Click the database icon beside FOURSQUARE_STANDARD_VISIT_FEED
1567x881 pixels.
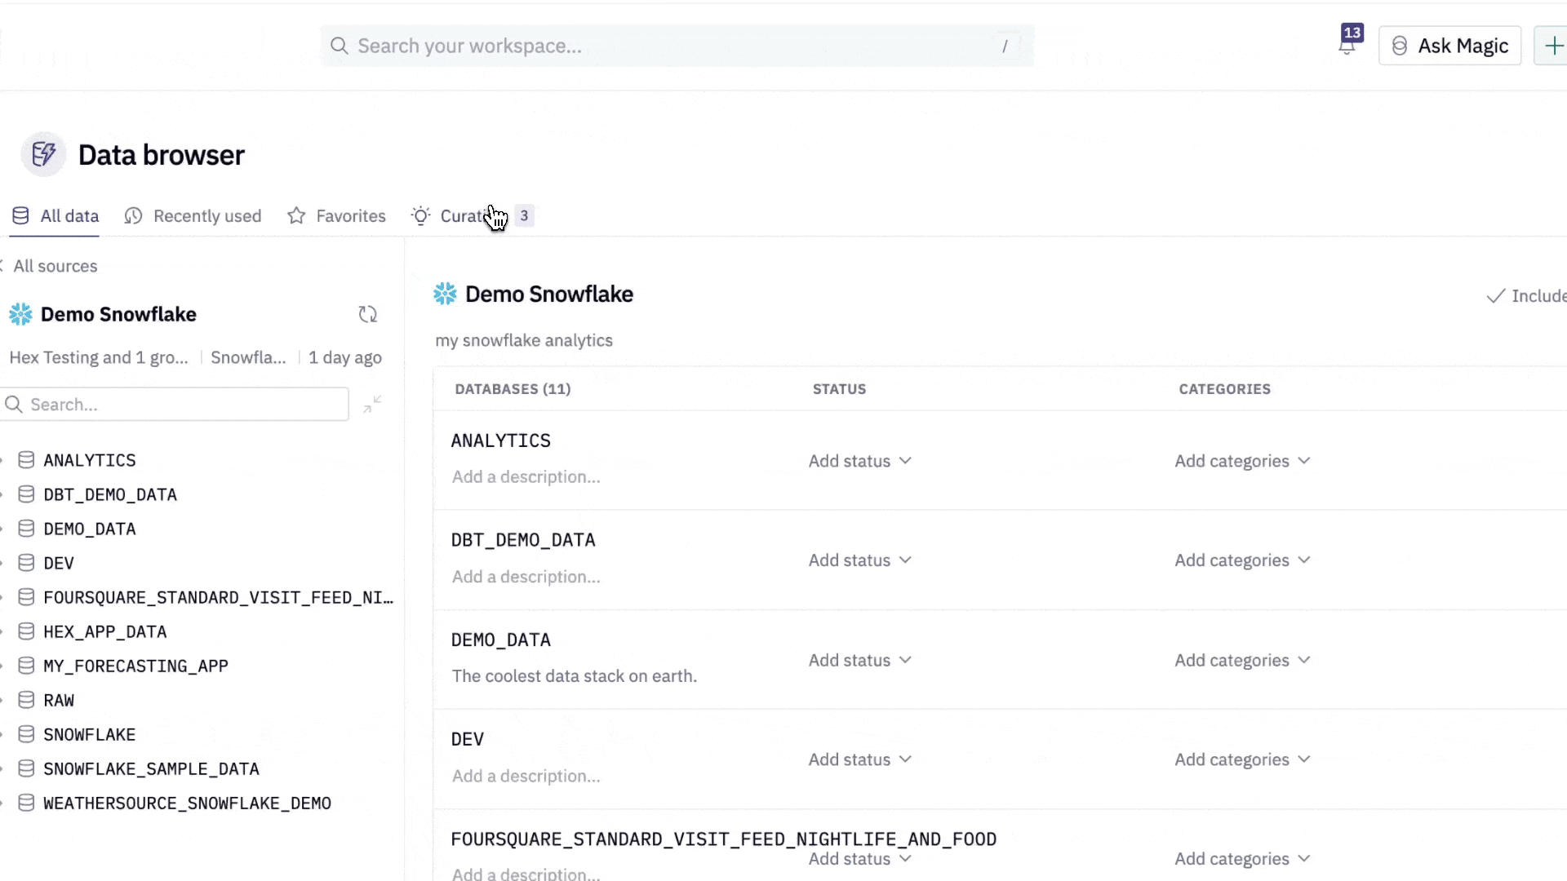tap(26, 597)
